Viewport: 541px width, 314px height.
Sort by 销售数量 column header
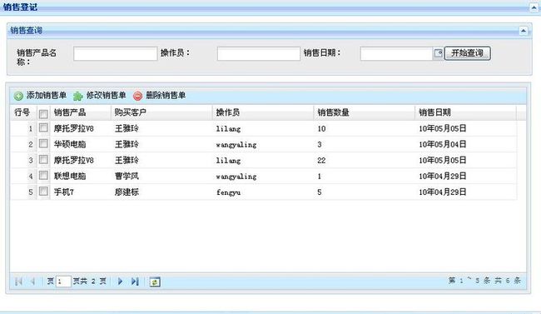click(364, 112)
